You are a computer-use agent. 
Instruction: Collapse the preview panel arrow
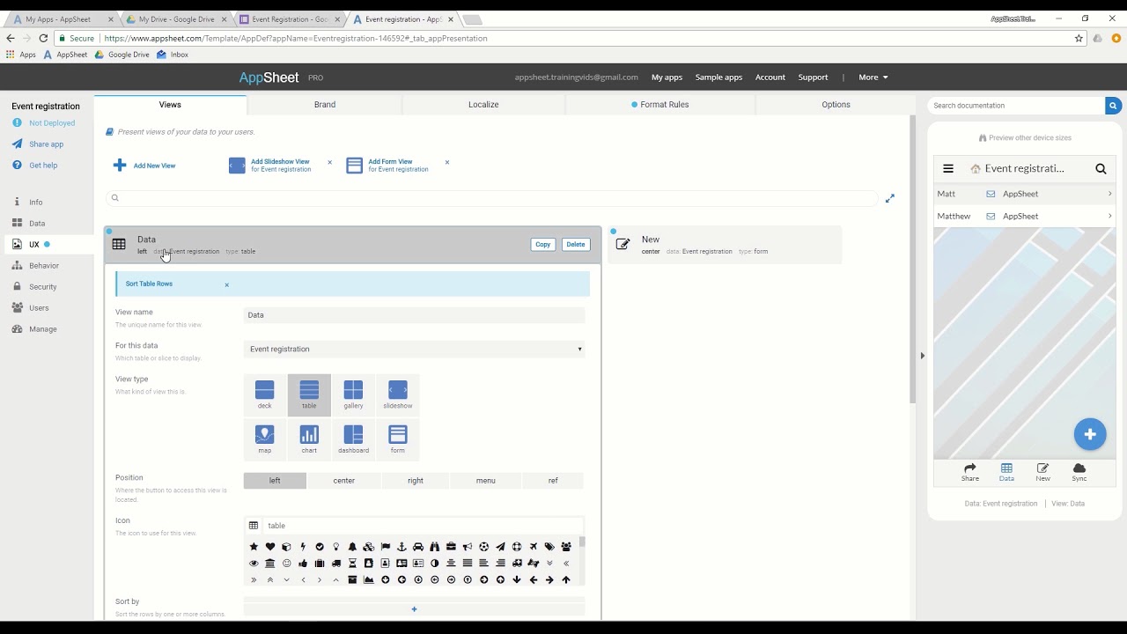click(922, 356)
